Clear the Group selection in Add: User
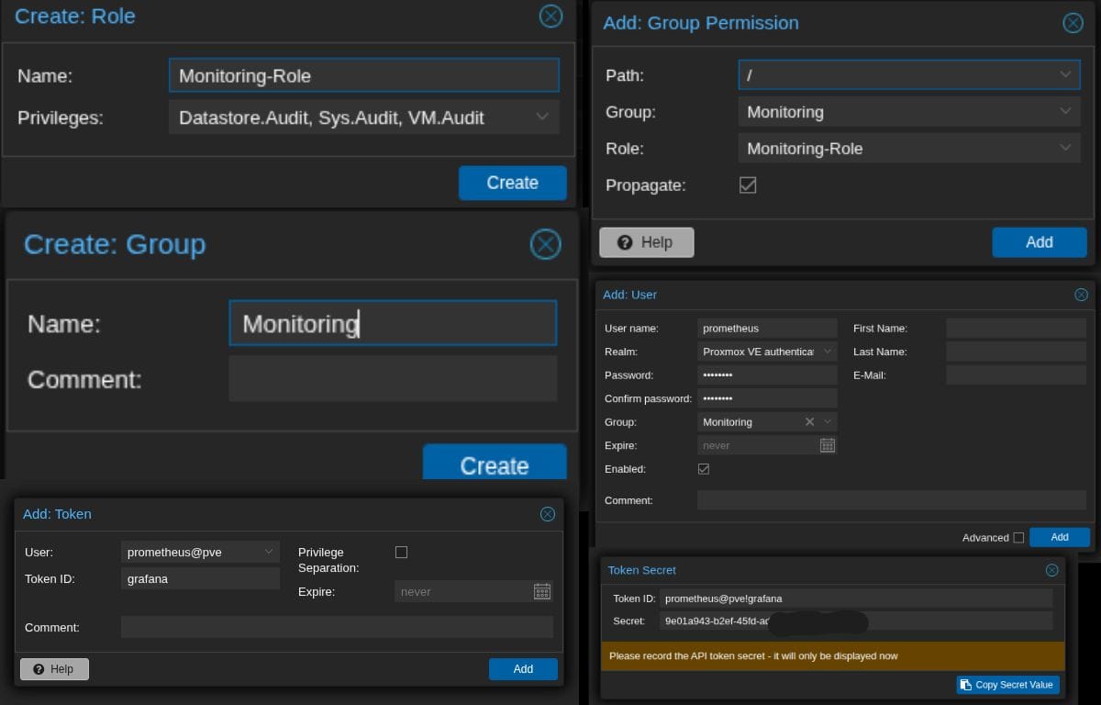1101x705 pixels. (x=809, y=421)
